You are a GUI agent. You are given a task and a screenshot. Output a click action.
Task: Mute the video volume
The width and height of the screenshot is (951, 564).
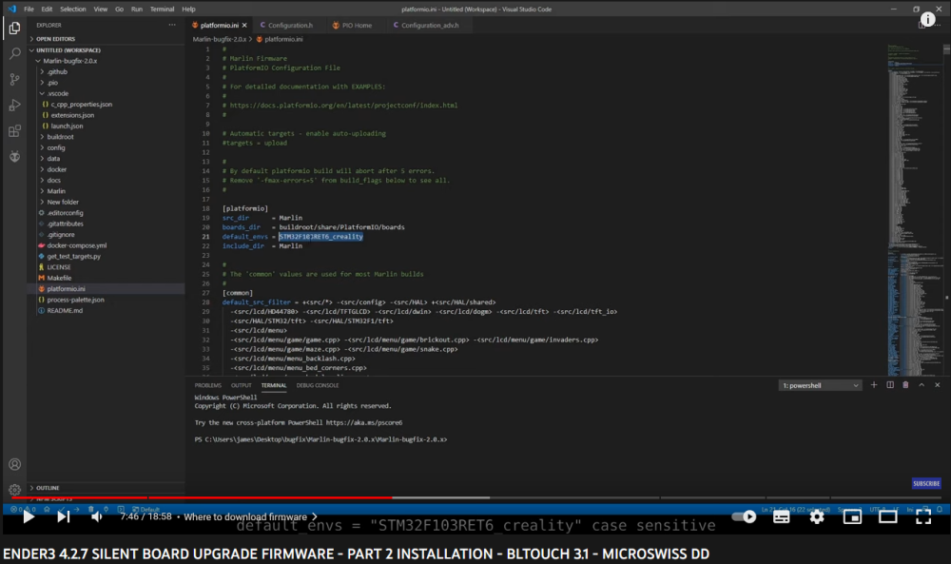[x=96, y=517]
